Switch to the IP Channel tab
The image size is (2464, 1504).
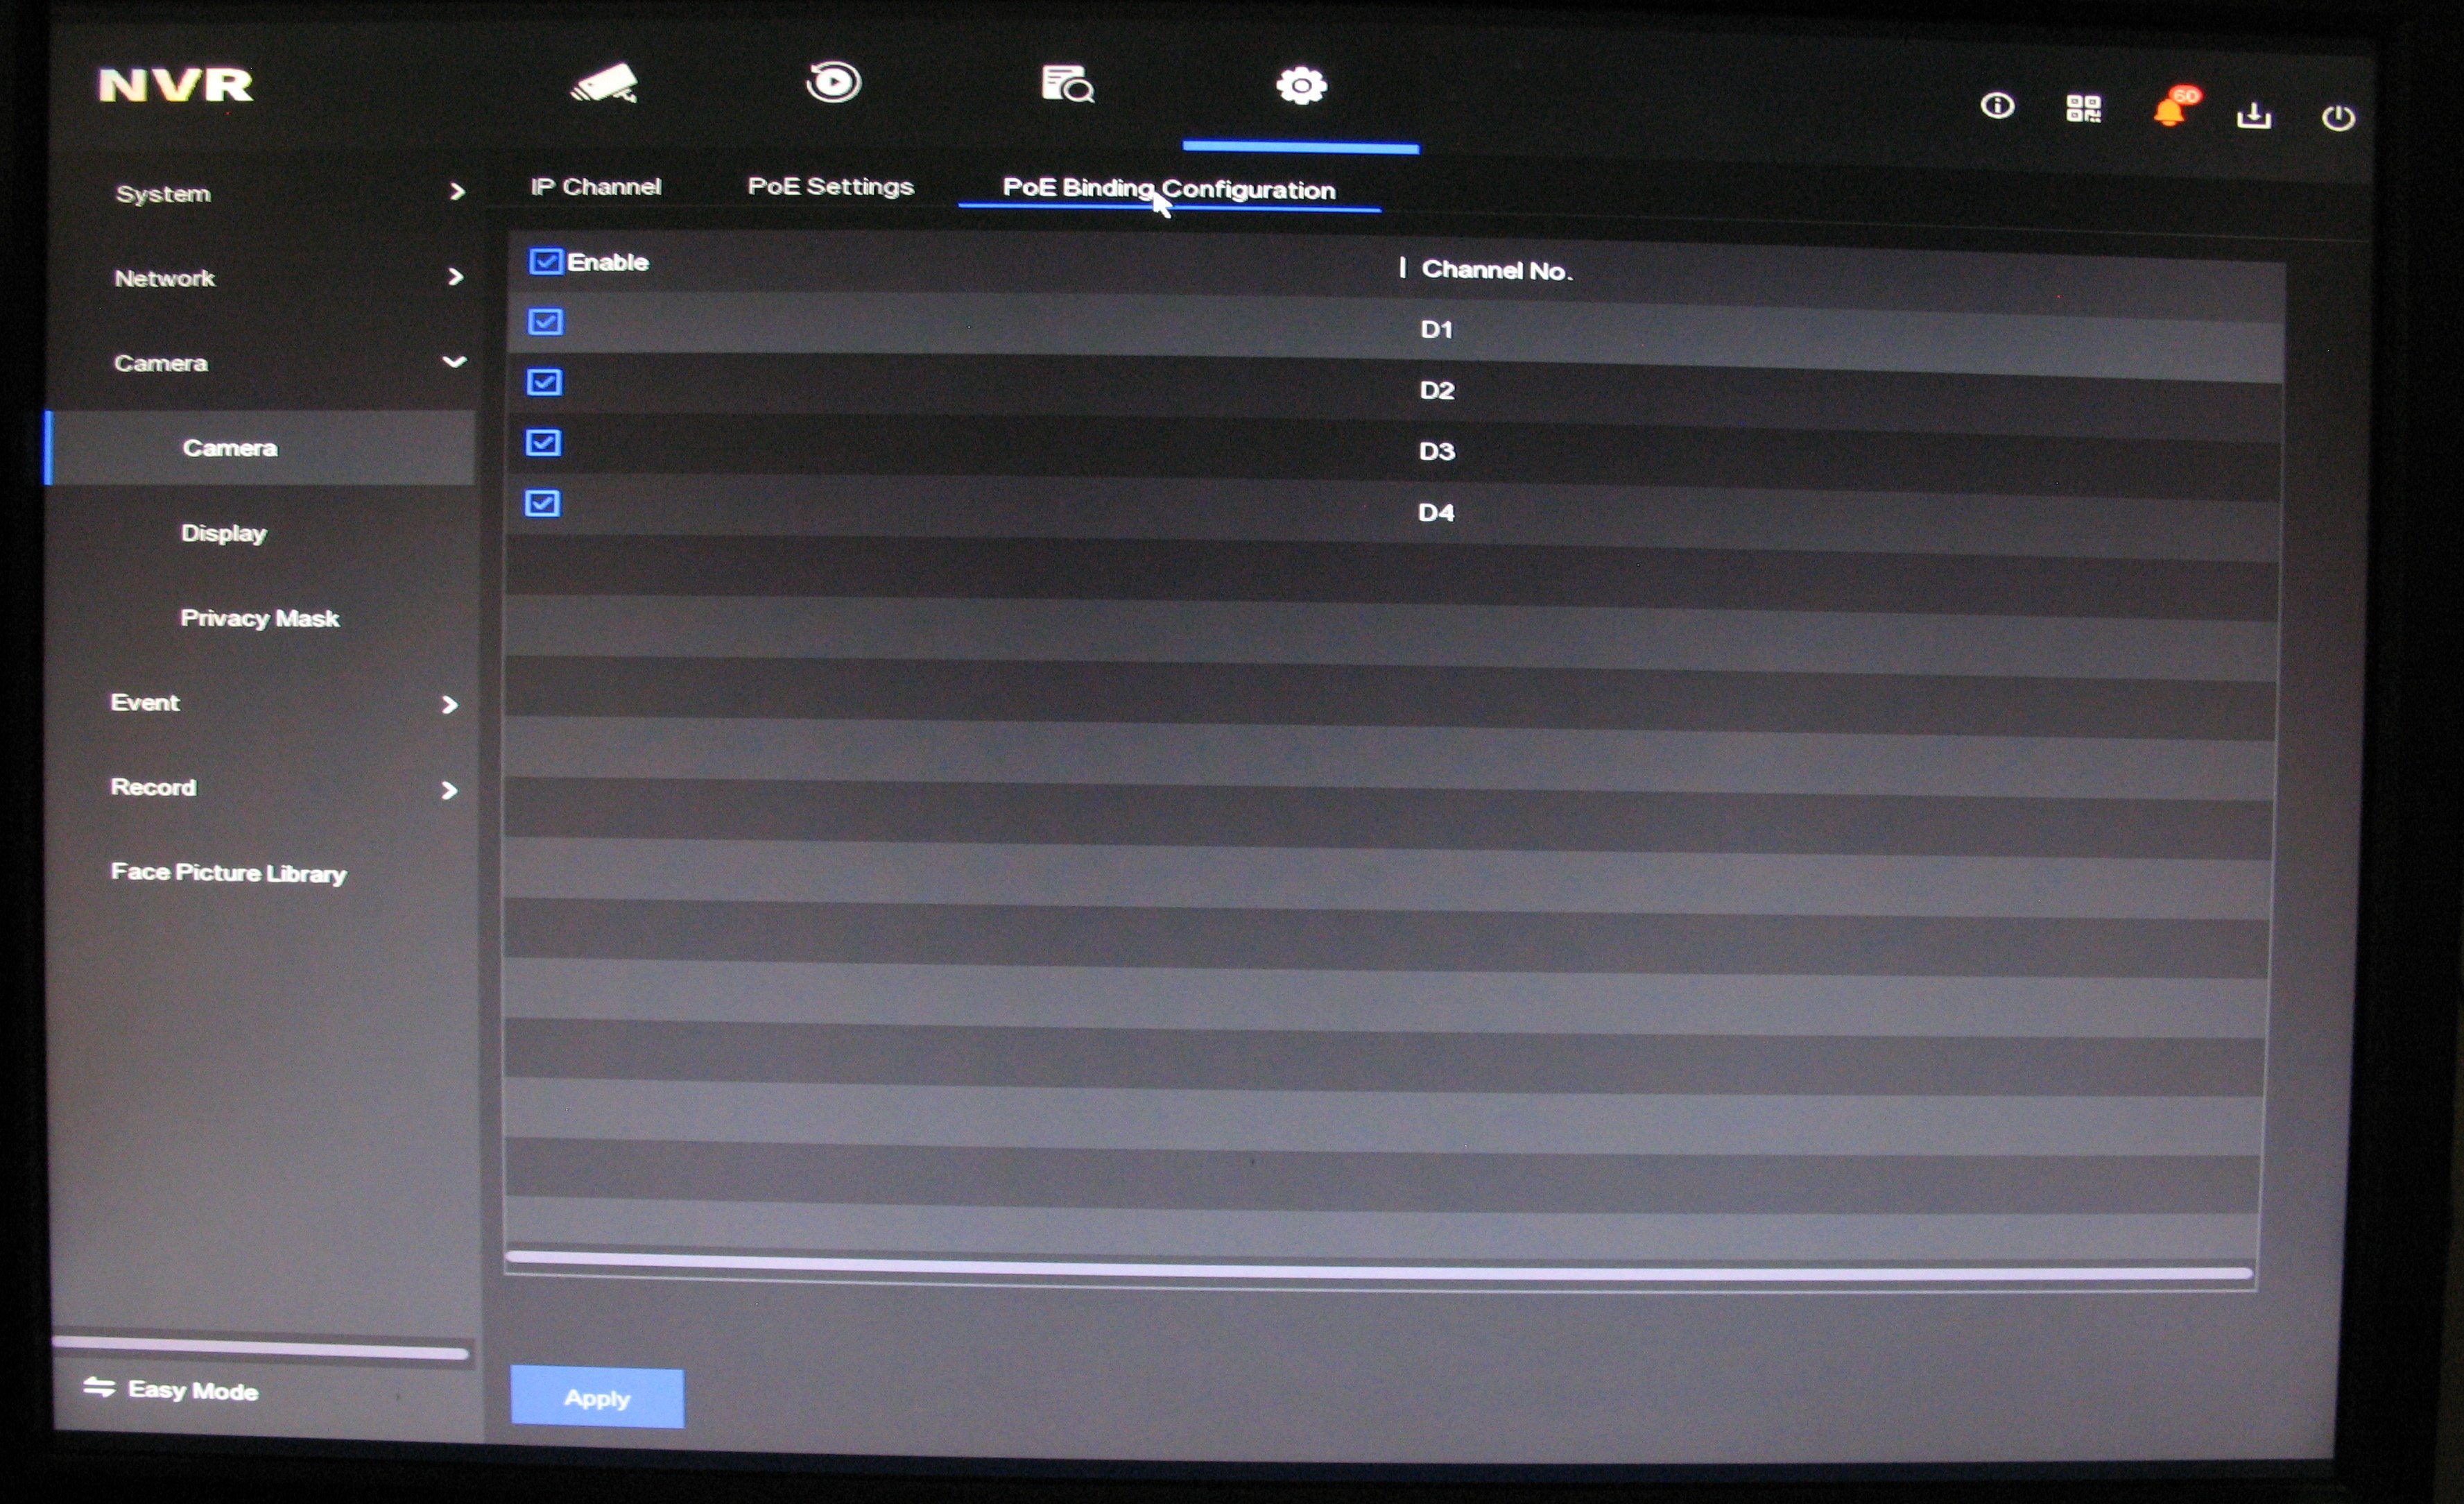click(x=595, y=187)
